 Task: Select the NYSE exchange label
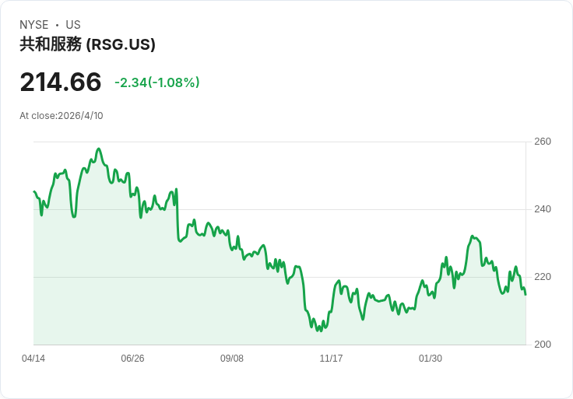click(x=34, y=25)
